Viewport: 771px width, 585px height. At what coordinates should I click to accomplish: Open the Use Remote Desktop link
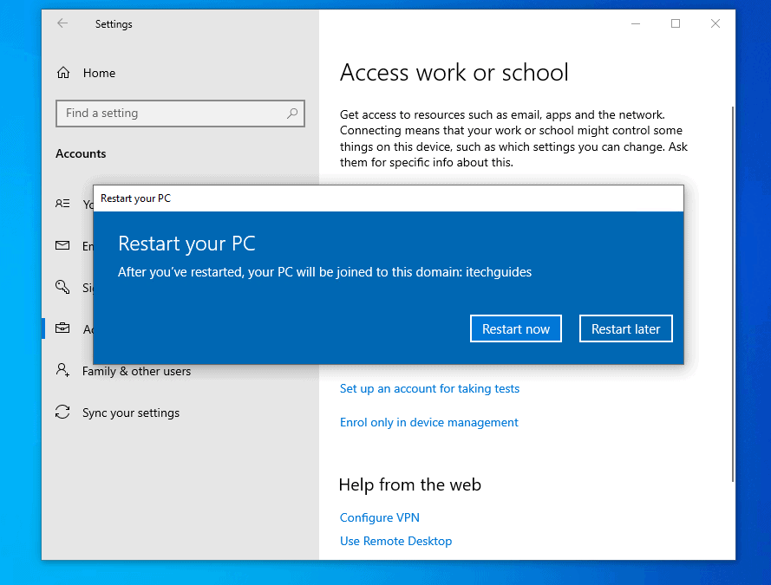[x=395, y=541]
